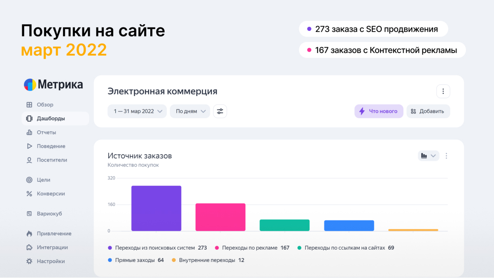Toggle Переходы из поисковых систем legend item
This screenshot has height=278, width=494.
(157, 248)
